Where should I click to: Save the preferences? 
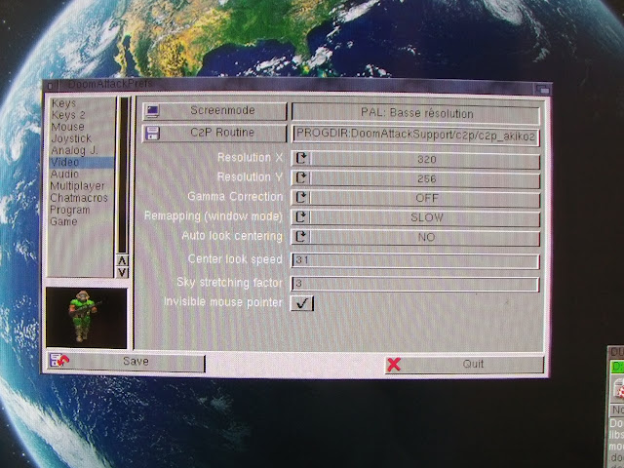tap(126, 362)
